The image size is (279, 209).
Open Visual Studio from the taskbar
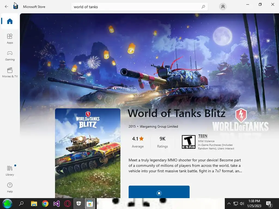point(56,204)
